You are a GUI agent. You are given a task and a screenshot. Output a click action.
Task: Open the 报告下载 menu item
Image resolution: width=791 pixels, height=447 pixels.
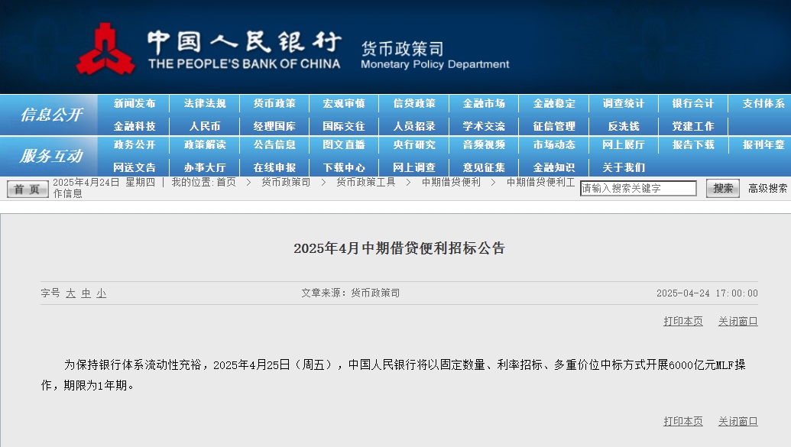pyautogui.click(x=693, y=145)
